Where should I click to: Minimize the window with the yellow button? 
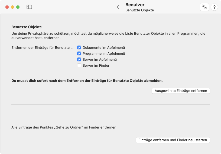(12, 7)
